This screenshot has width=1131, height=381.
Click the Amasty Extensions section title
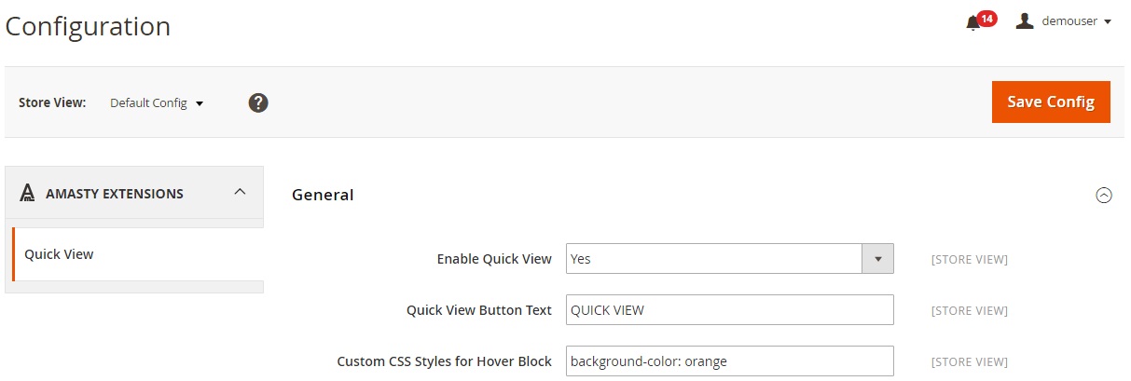pyautogui.click(x=115, y=194)
